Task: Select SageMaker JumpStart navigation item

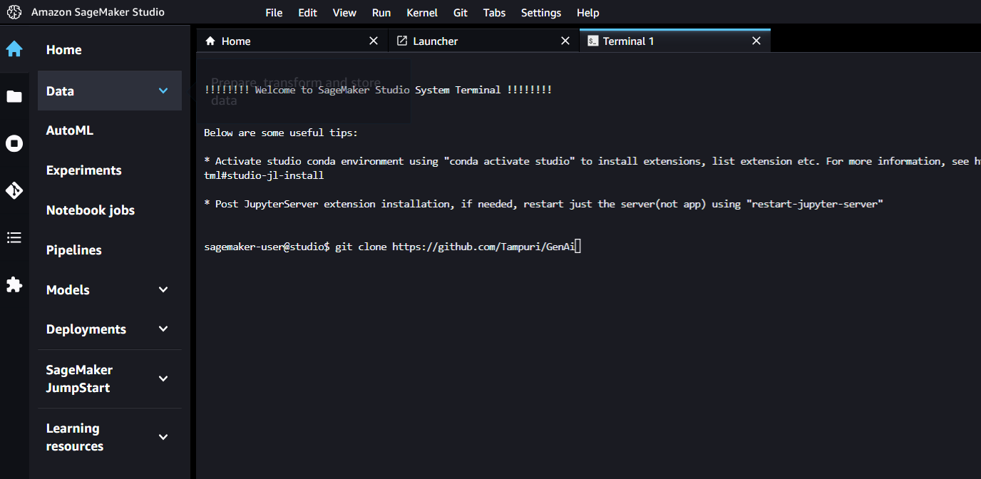Action: pos(110,378)
